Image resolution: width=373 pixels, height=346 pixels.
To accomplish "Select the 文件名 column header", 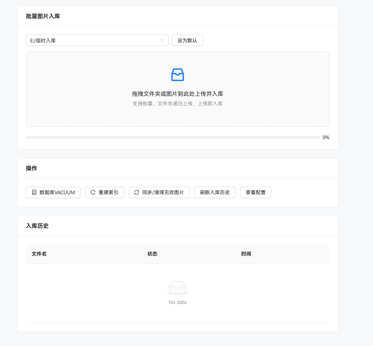I will (38, 254).
